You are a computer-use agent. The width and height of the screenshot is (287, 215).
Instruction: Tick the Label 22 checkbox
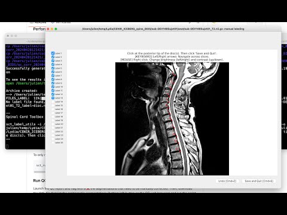(x=53, y=131)
